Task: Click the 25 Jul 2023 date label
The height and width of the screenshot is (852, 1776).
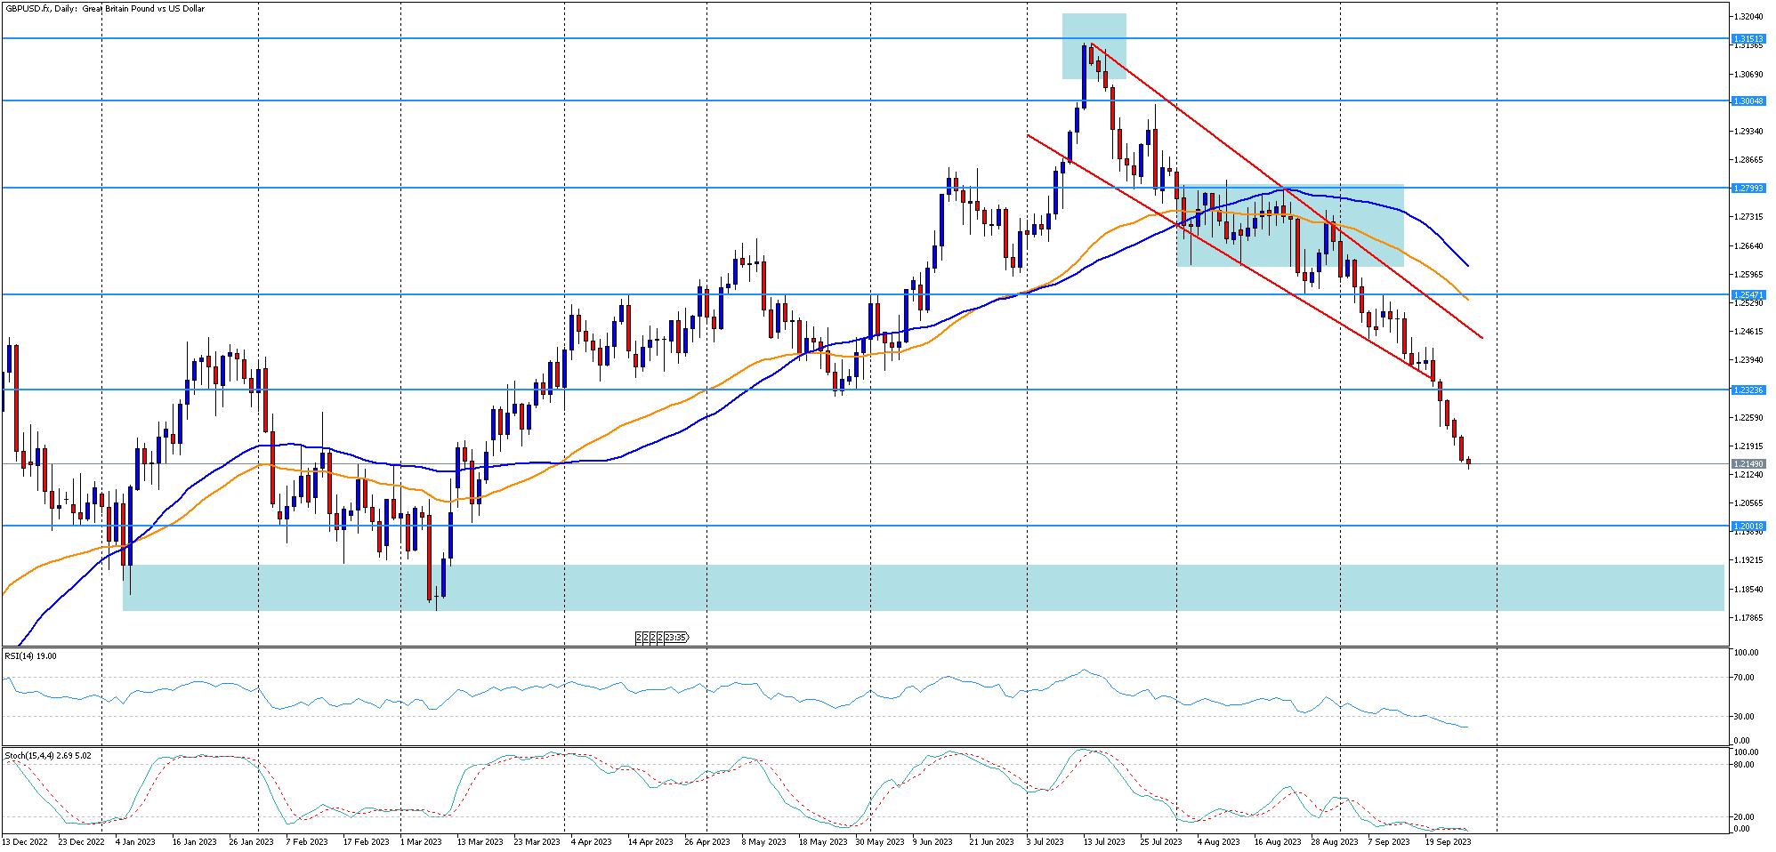Action: click(x=1161, y=842)
